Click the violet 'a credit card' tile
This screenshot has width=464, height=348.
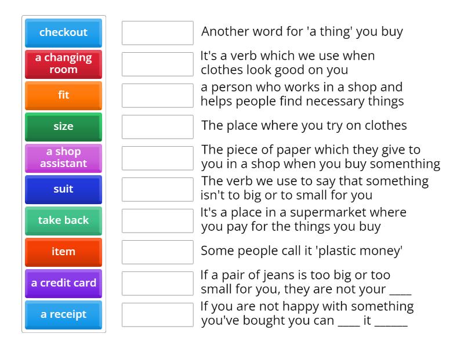coord(63,283)
